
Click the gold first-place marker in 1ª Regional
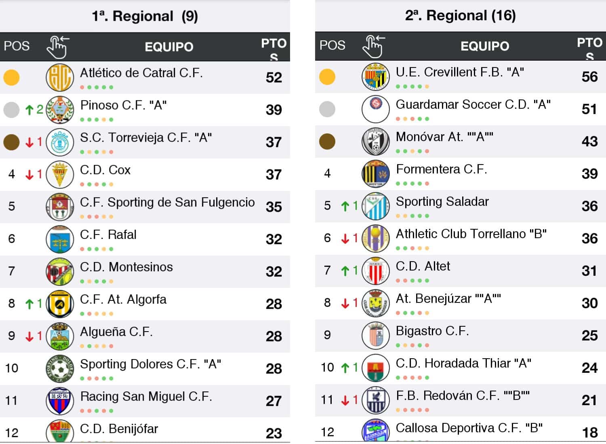(x=11, y=77)
